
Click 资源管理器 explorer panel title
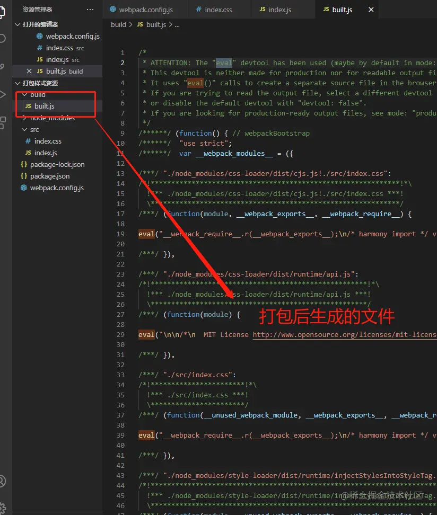(x=37, y=10)
